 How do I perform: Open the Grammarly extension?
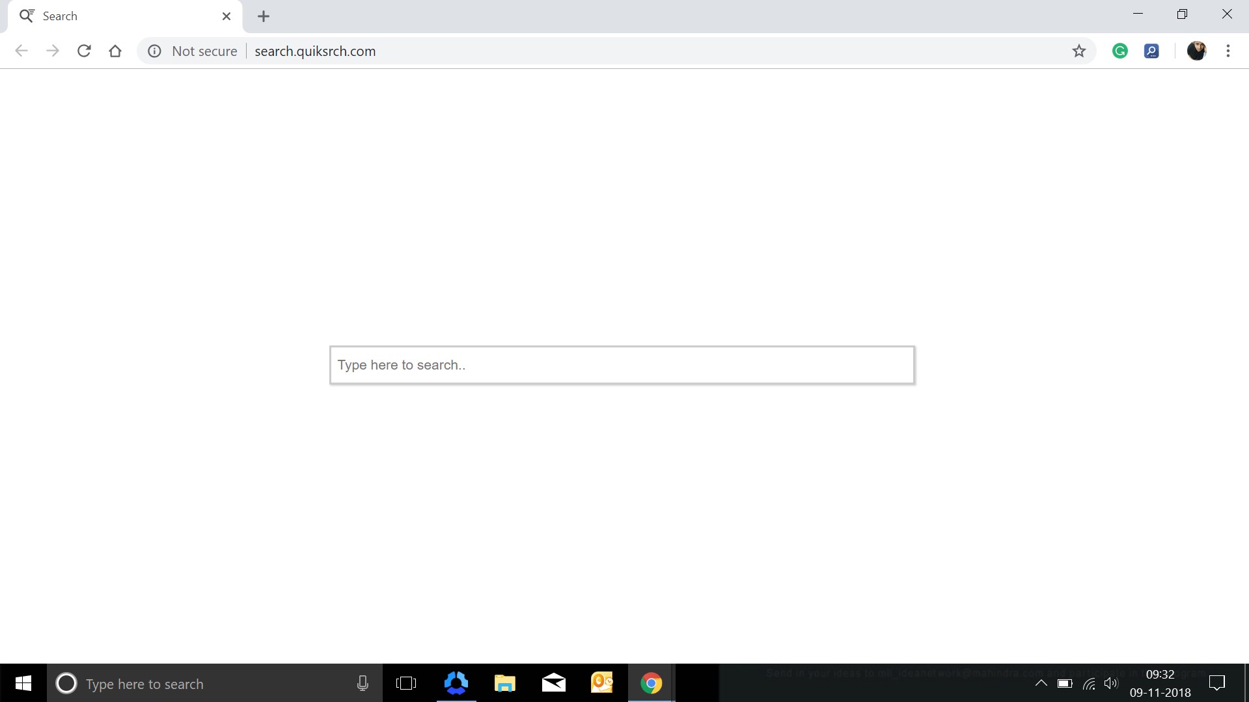(x=1120, y=51)
